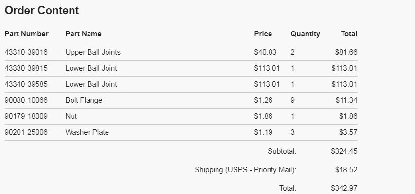Click the quantity 9 for Bolt Flange
This screenshot has height=194, width=415.
tap(292, 100)
